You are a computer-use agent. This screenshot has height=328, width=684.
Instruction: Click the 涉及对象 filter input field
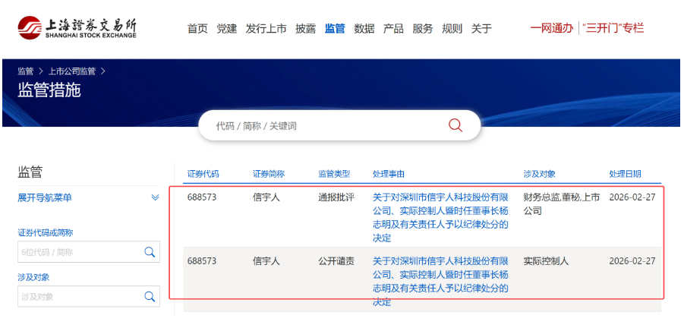click(78, 296)
